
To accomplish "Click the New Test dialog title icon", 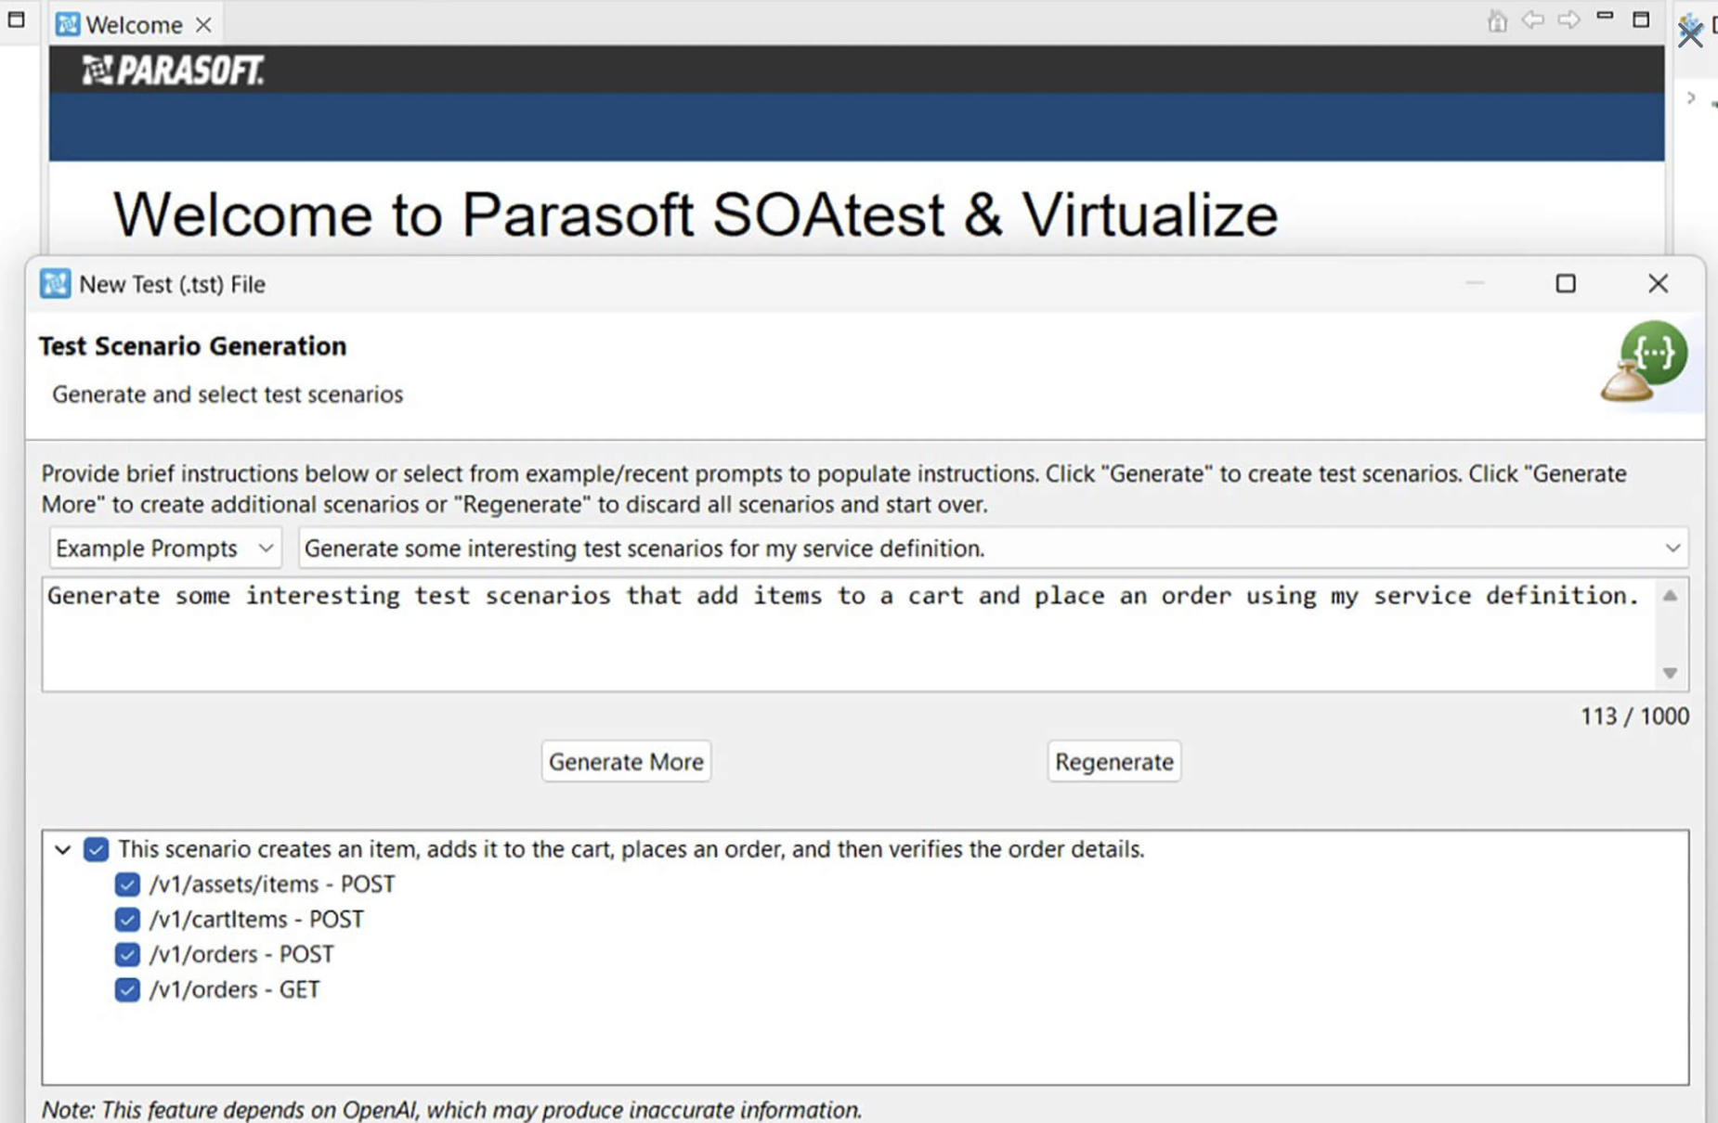I will pos(56,284).
